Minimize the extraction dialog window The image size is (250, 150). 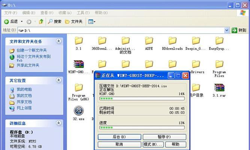coord(171,75)
